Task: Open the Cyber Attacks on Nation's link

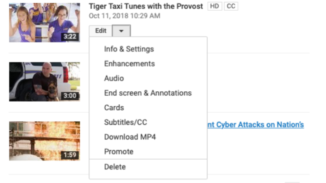Action: click(256, 125)
